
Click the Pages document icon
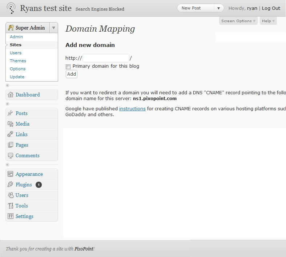[x=11, y=145]
